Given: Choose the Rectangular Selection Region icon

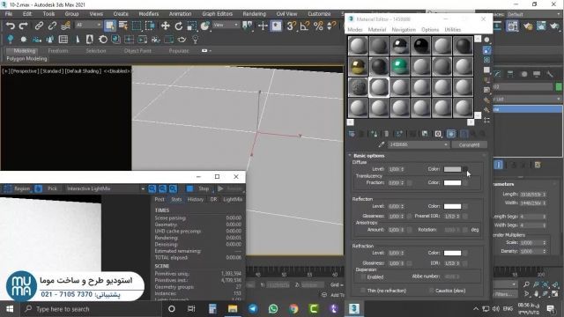Looking at the screenshot, I should pyautogui.click(x=137, y=26).
